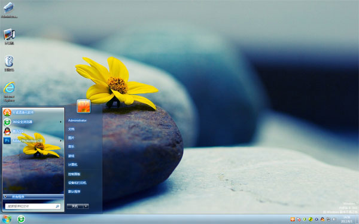Screen dimensions: 359x224
Task: Open Documents (文档) in Start menu
Action: (x=71, y=129)
